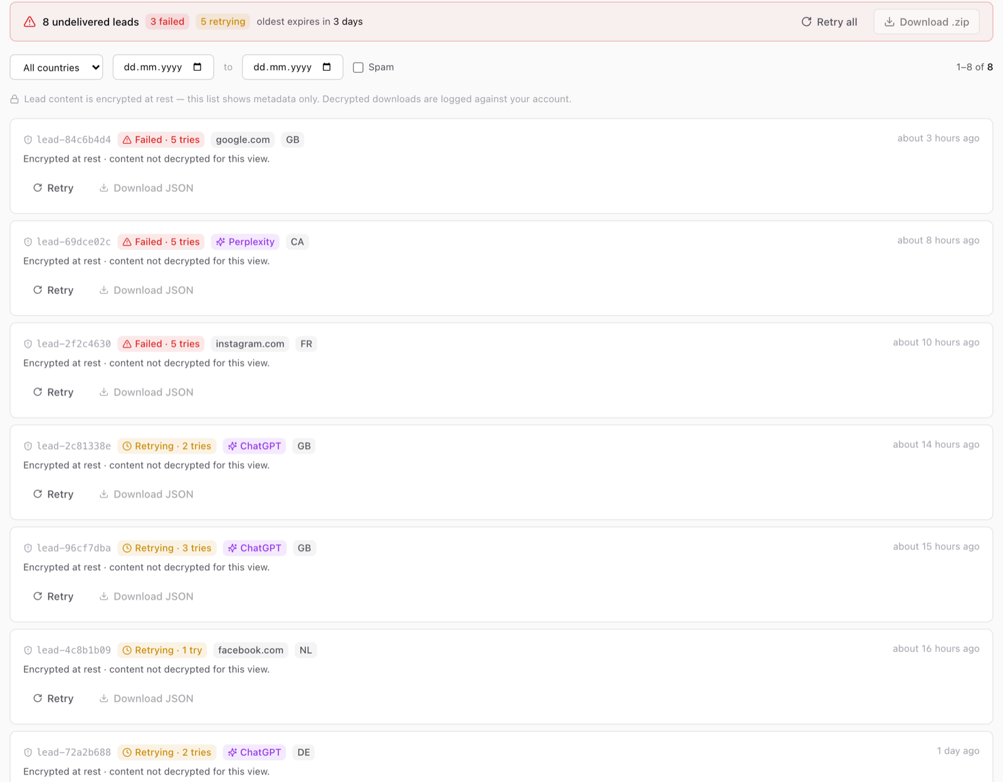The width and height of the screenshot is (1003, 782).
Task: Click Failed badge on lead-2f2c4630
Action: tap(161, 344)
